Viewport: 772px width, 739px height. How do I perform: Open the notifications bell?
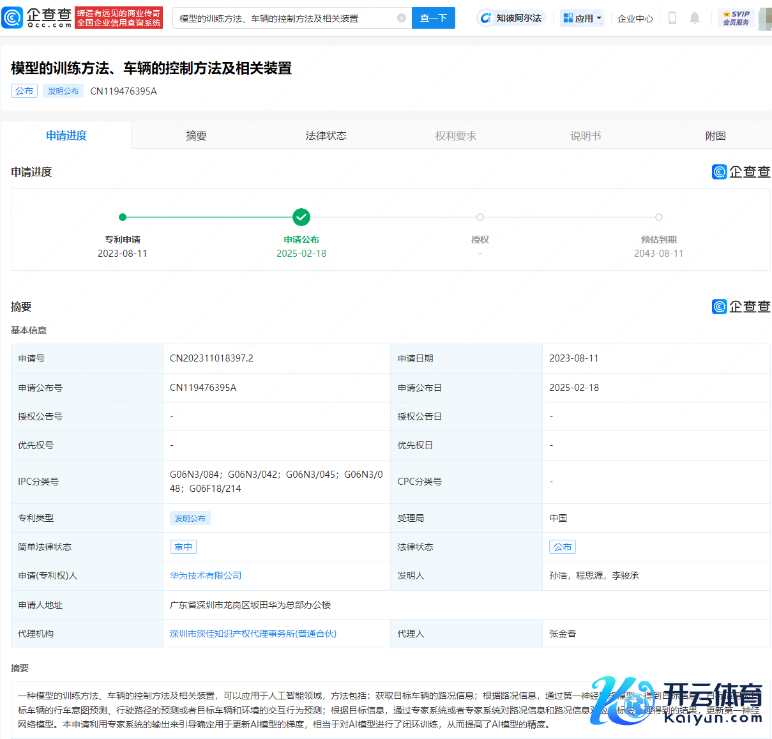pyautogui.click(x=695, y=18)
